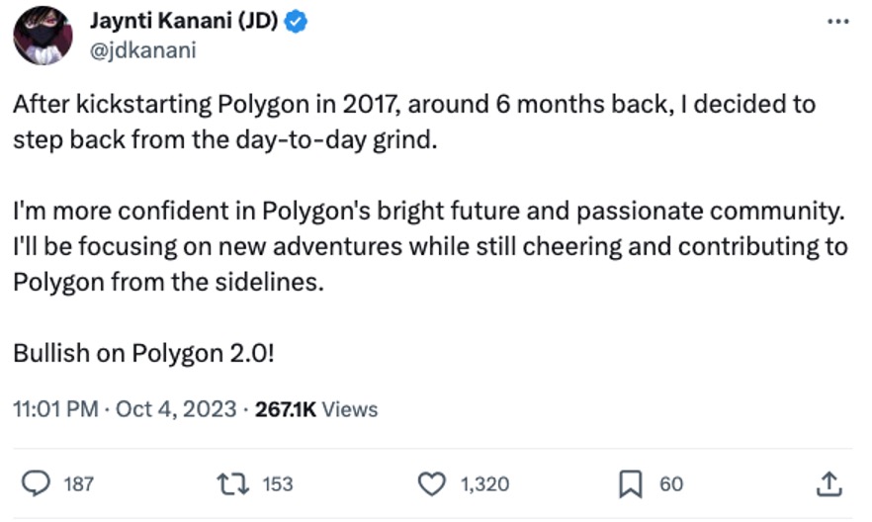Viewport: 872px width, 522px height.
Task: Click the 153 retweets count
Action: point(278,483)
